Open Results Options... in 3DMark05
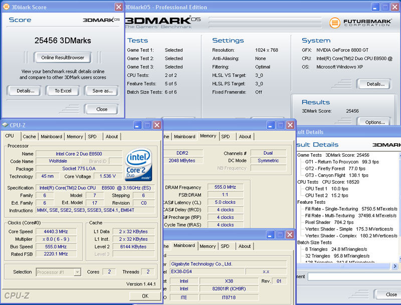This screenshot has height=305, width=401. 374,122
